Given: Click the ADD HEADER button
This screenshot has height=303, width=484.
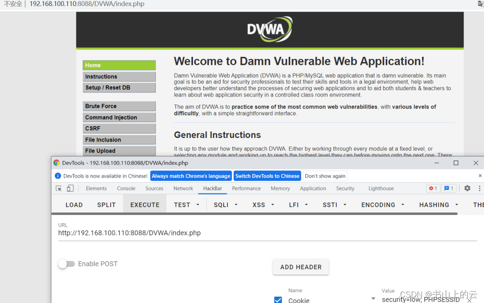Looking at the screenshot, I should (x=301, y=267).
